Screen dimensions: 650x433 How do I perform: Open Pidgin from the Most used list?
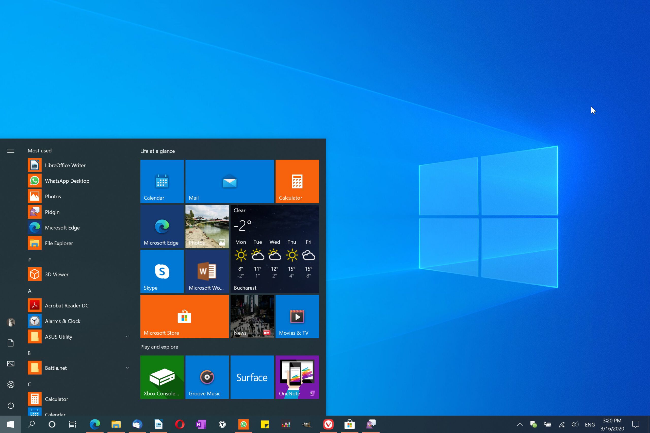tap(79, 212)
